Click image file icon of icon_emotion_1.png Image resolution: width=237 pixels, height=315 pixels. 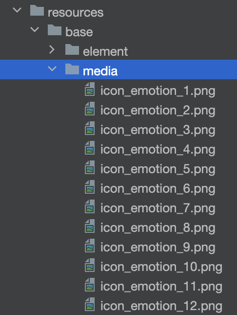point(90,89)
